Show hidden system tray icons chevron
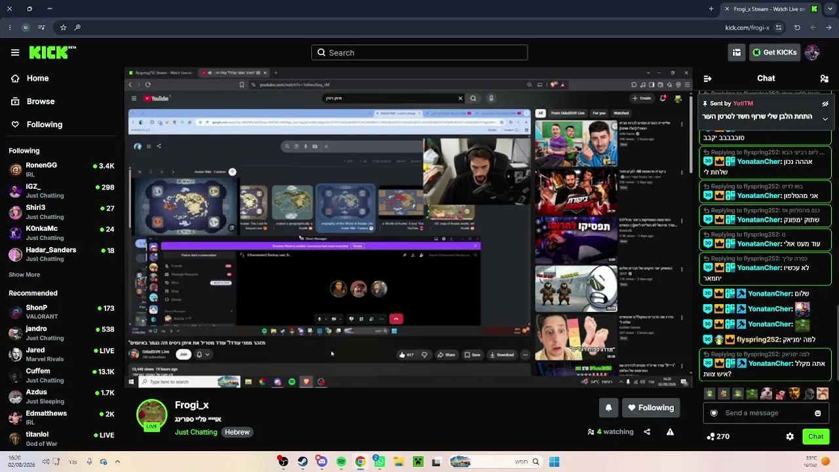Image resolution: width=839 pixels, height=472 pixels. [x=117, y=462]
